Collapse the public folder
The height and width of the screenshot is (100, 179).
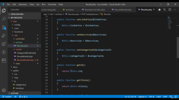point(24,71)
